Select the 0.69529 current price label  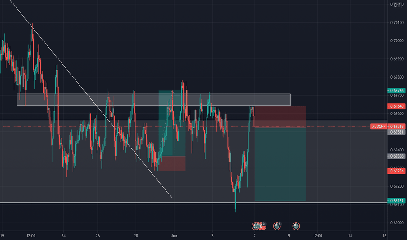[x=397, y=127]
